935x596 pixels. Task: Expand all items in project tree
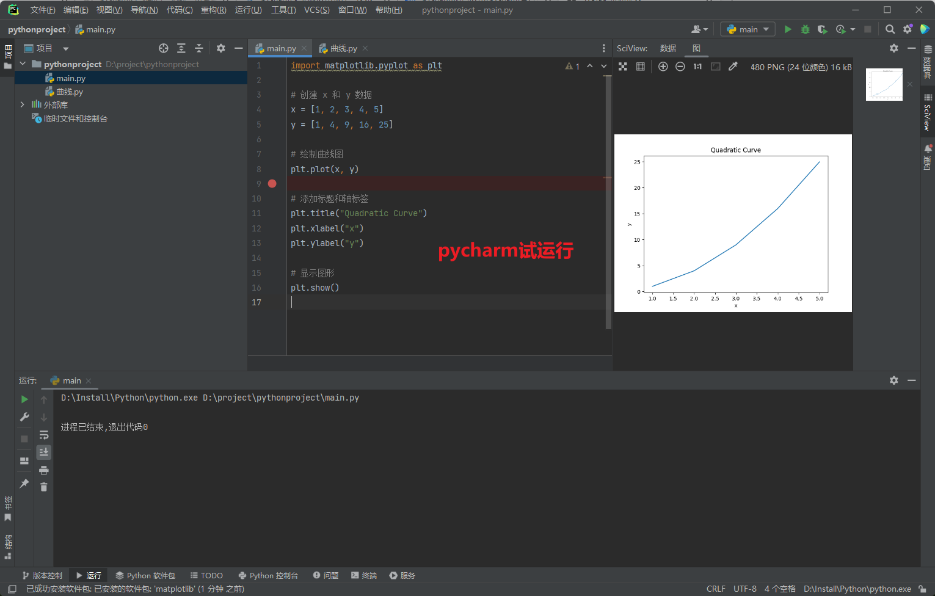[181, 48]
